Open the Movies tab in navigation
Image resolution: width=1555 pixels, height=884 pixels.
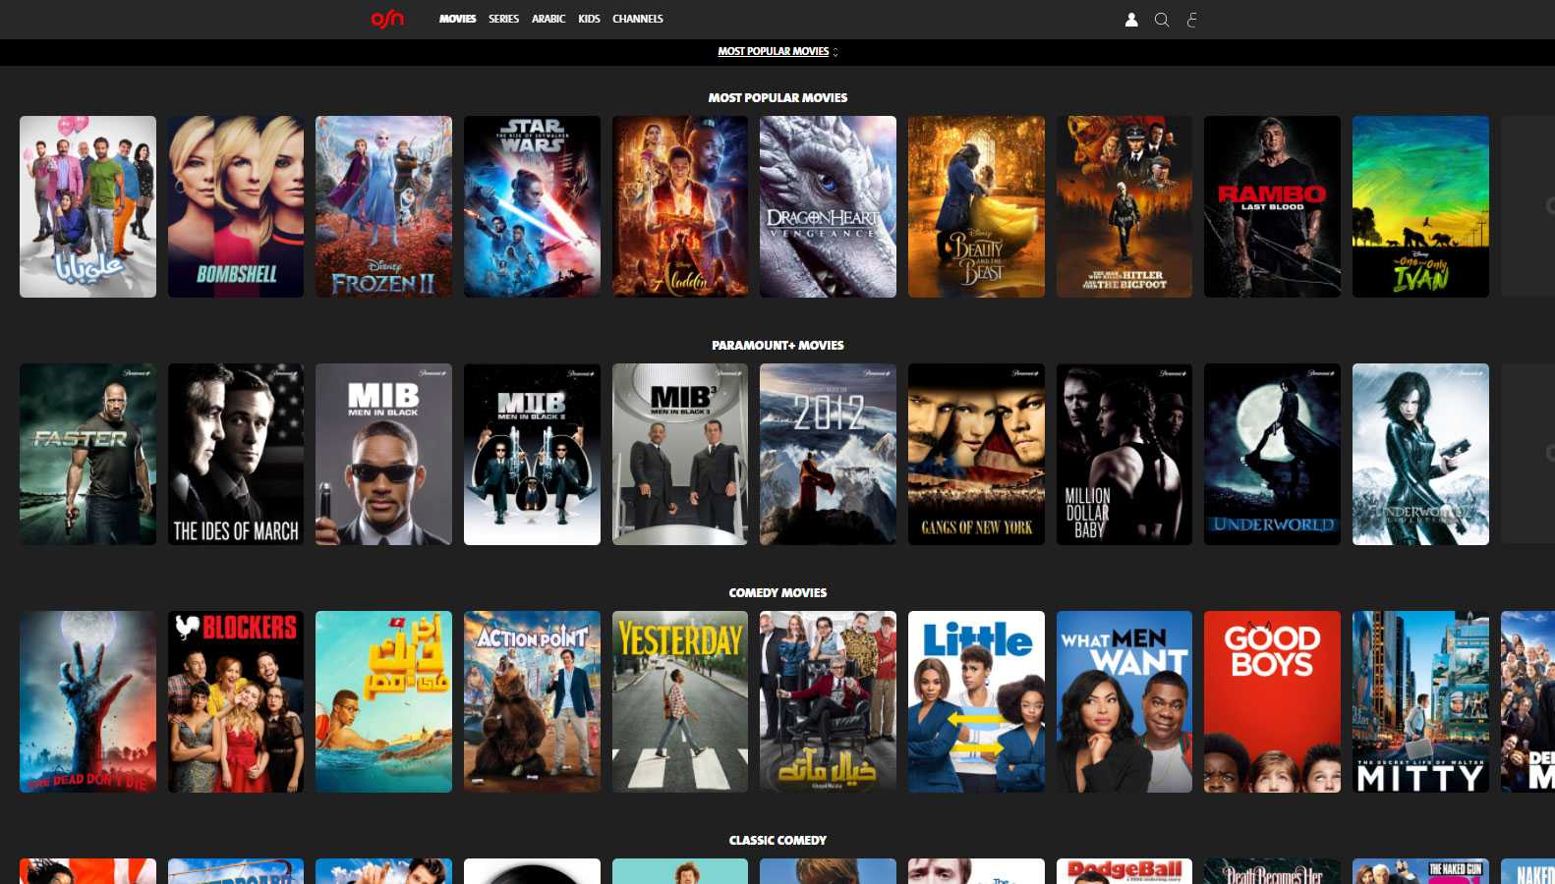pos(457,19)
